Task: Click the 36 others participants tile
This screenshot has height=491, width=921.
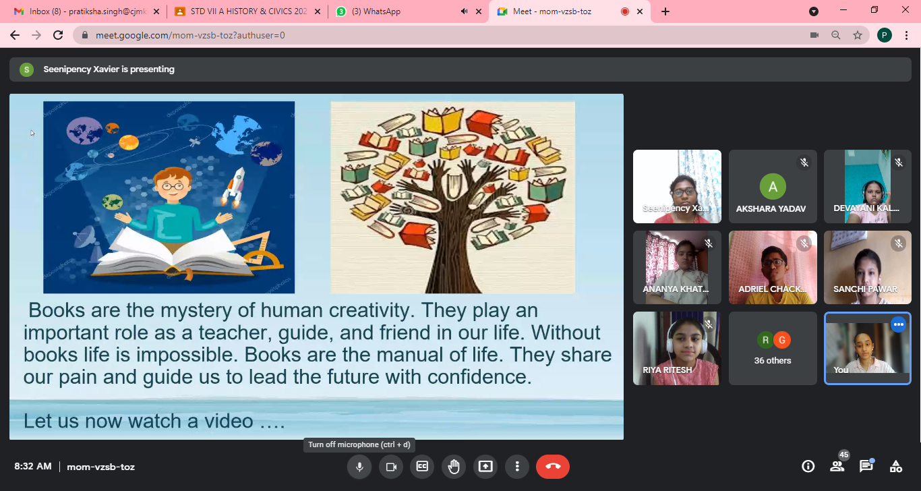Action: (x=773, y=348)
